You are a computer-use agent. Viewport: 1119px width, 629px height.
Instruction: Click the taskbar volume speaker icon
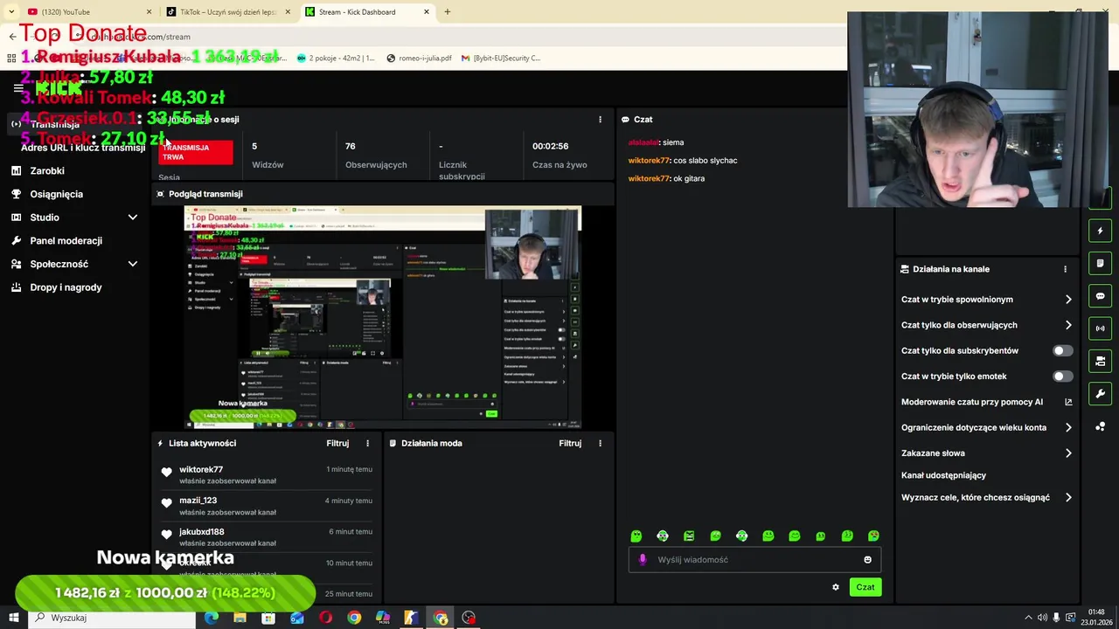point(1042,618)
